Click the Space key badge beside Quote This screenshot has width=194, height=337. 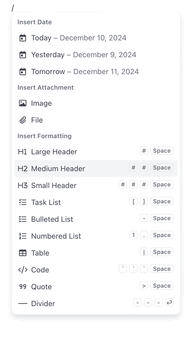[161, 285]
